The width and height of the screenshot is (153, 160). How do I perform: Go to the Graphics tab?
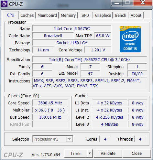click(x=103, y=16)
